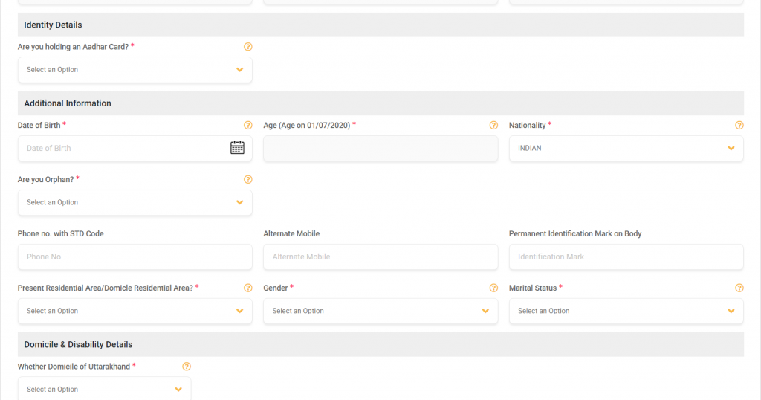
Task: Click help icon next to Gender
Action: [x=493, y=288]
